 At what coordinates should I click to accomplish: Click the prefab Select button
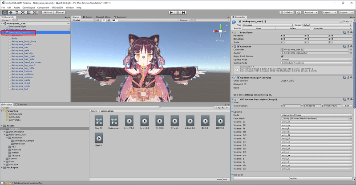[x=293, y=28]
